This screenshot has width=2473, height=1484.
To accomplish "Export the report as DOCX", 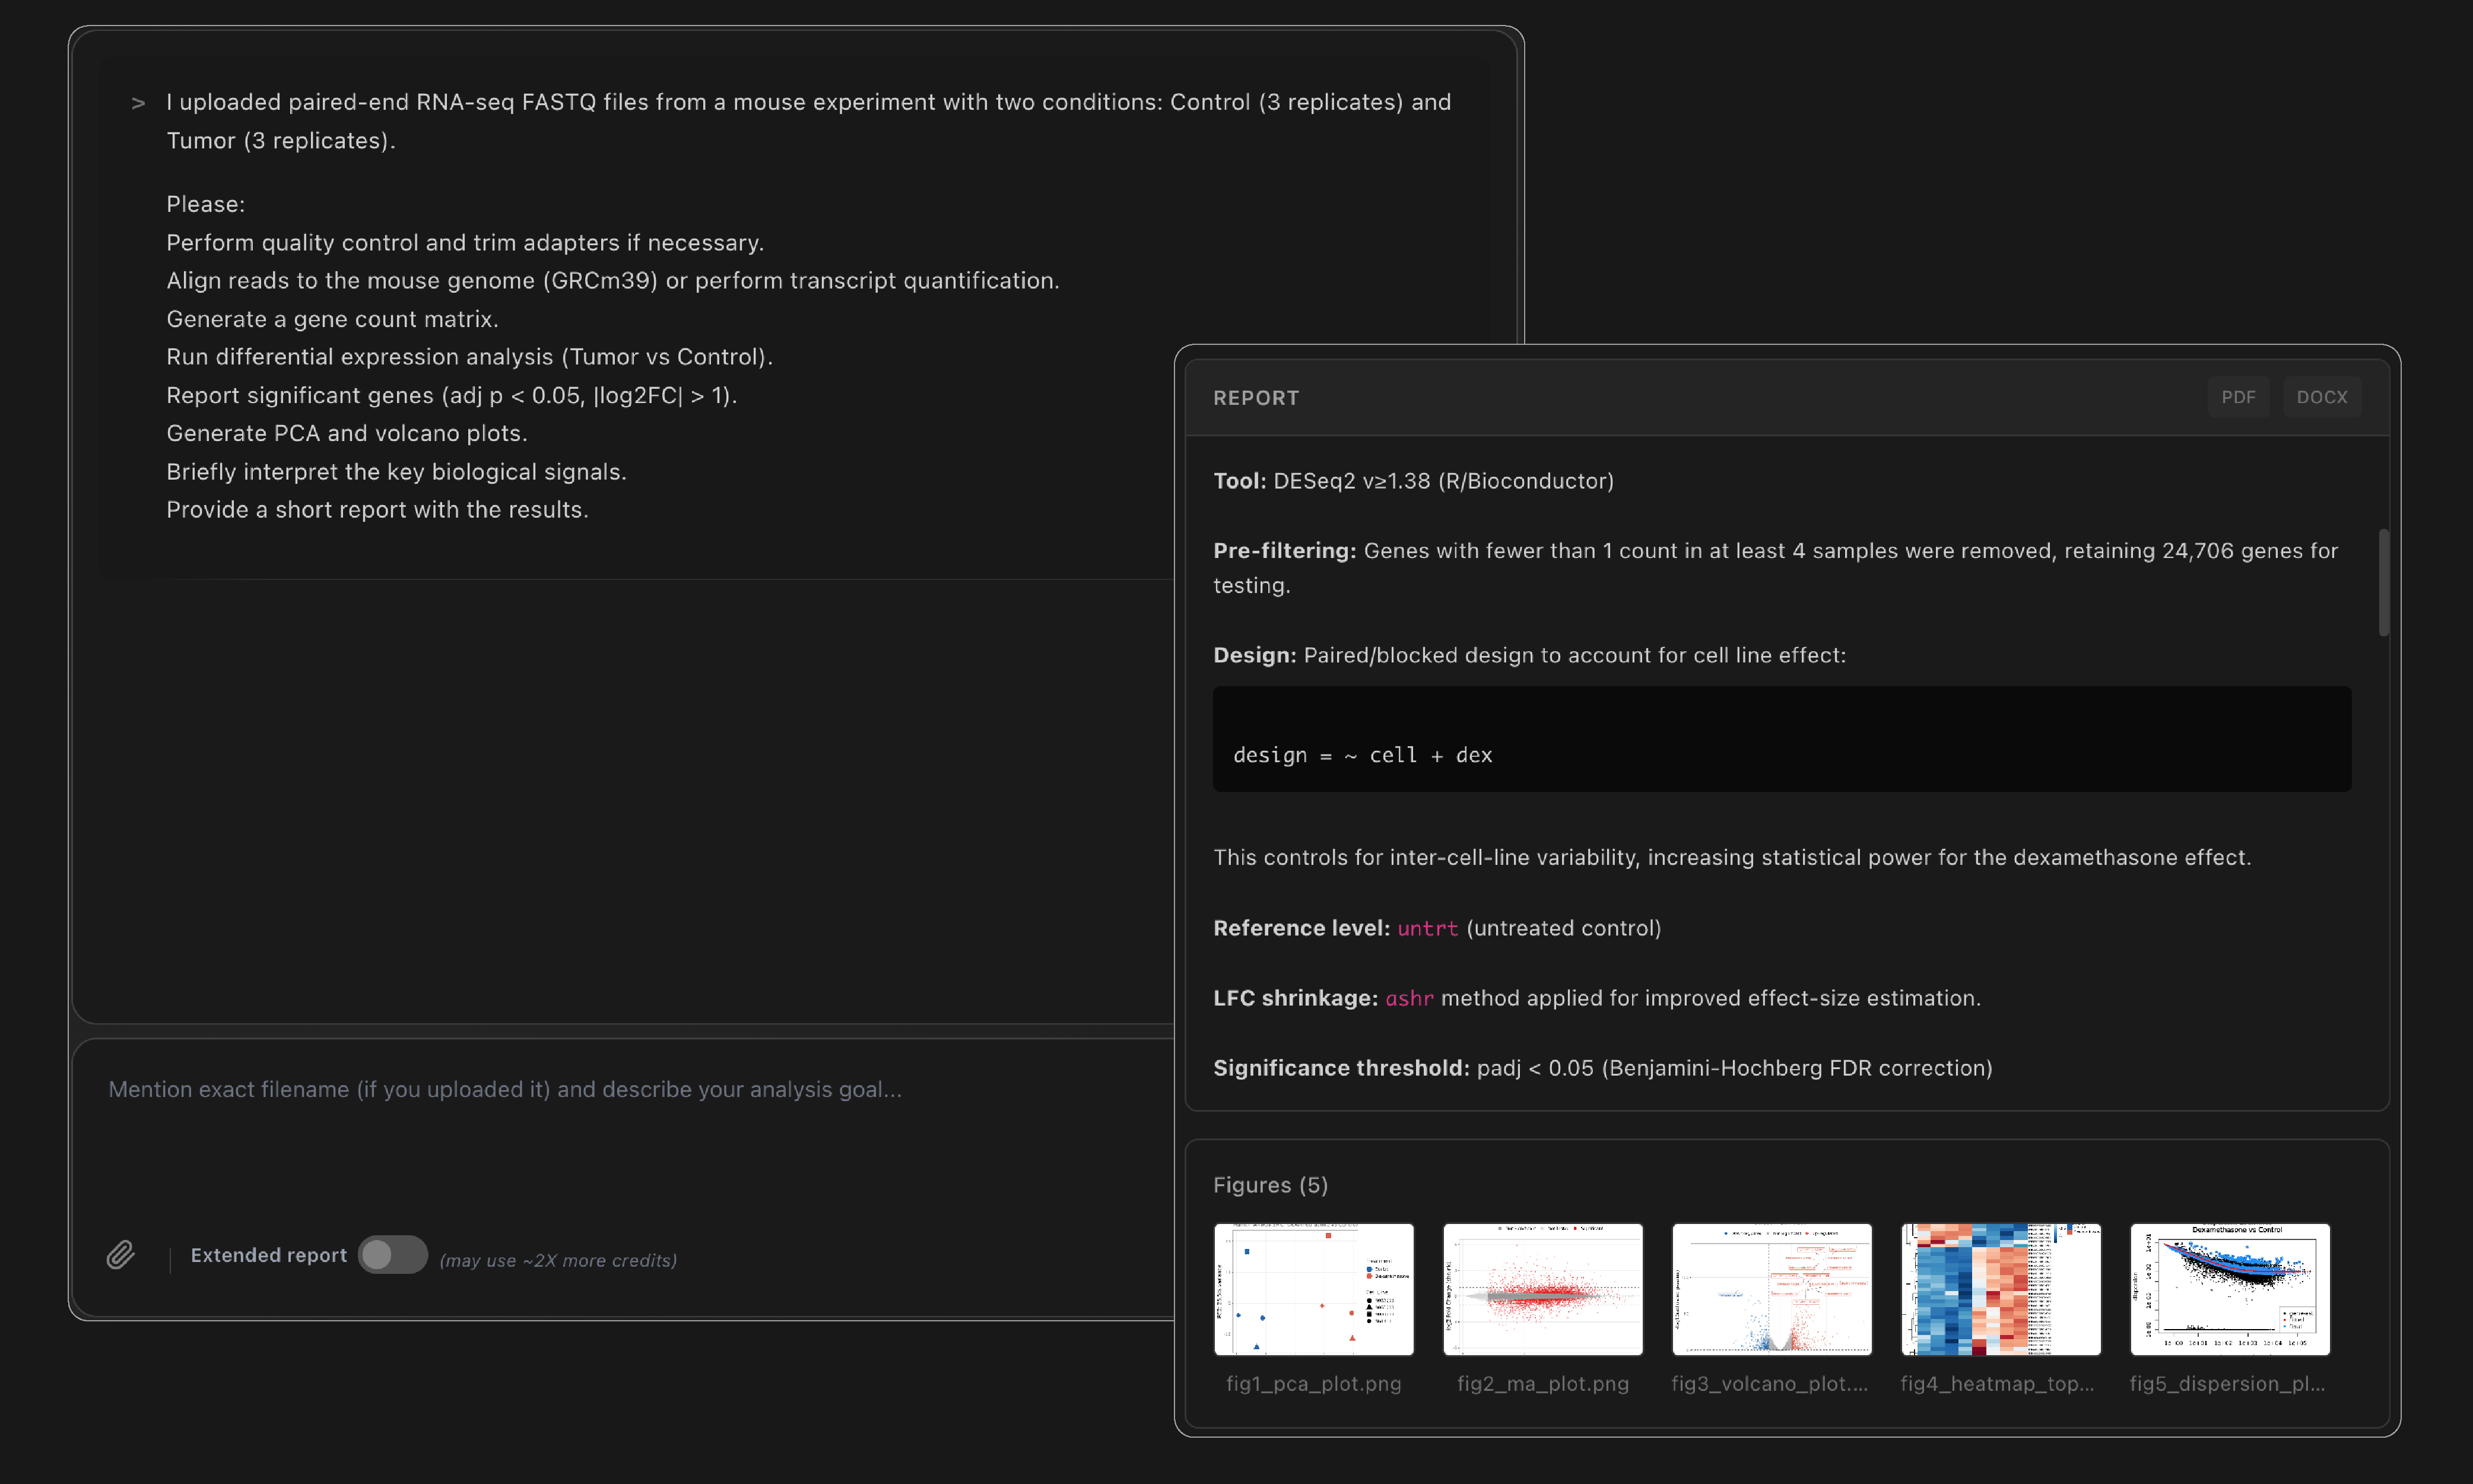I will (x=2321, y=396).
